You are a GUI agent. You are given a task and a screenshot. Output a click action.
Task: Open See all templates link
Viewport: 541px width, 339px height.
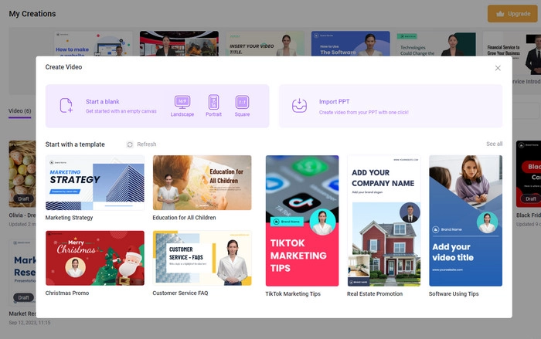coord(494,144)
